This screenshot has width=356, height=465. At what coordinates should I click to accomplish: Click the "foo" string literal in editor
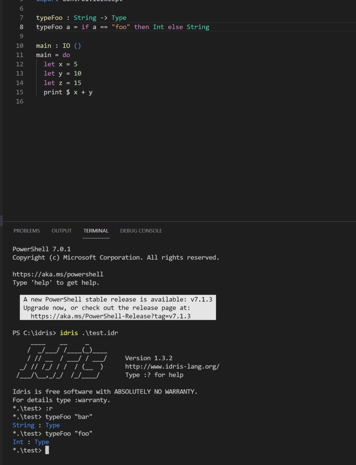coord(121,27)
